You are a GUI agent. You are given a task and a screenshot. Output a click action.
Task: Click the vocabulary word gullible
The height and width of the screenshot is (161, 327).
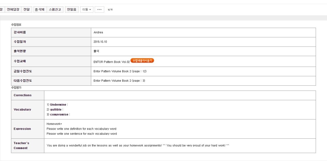[x=56, y=109]
